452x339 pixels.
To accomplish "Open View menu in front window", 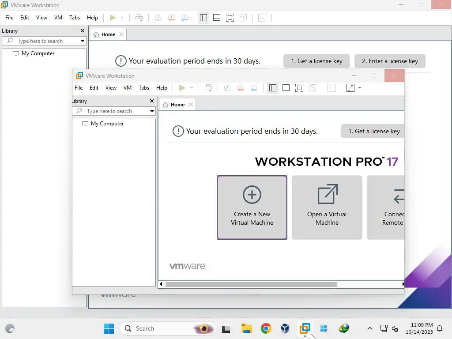I will point(111,88).
